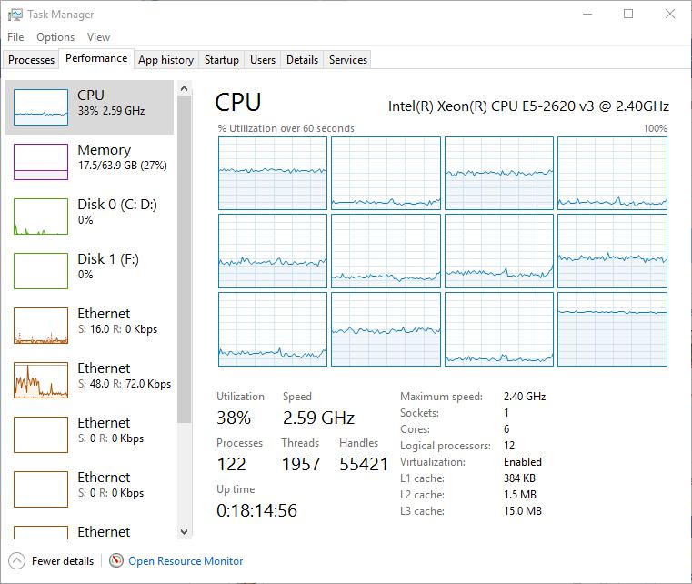Select the Disk 0 (C: D:) graph

point(41,216)
